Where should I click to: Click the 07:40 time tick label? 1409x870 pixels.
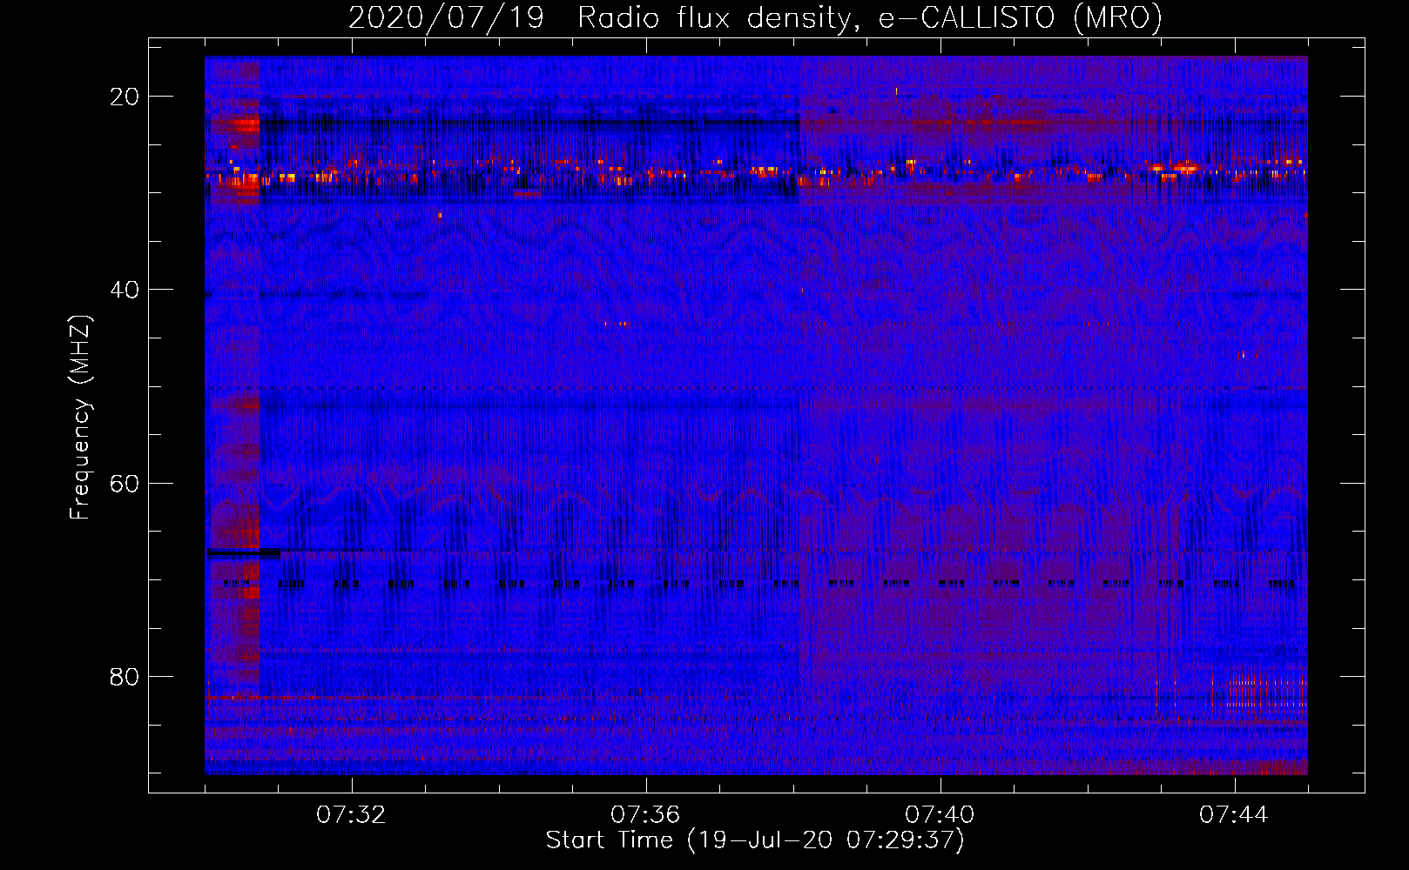click(940, 815)
